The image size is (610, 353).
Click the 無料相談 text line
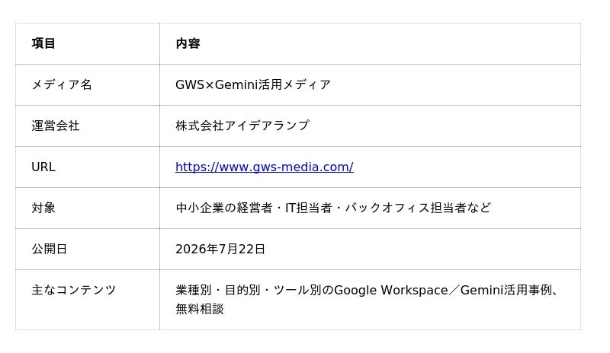(x=200, y=309)
